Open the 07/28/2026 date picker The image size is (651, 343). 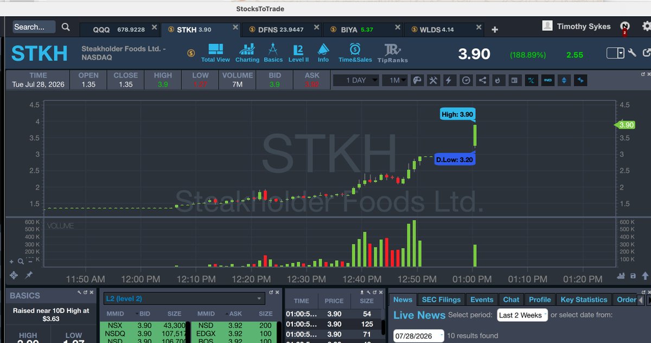click(x=419, y=336)
